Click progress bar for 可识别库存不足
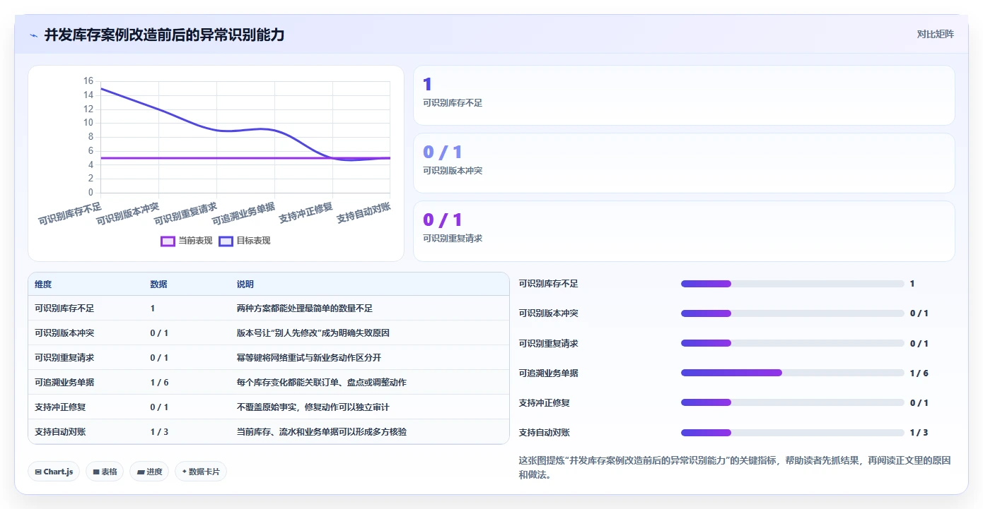This screenshot has width=983, height=509. (792, 284)
